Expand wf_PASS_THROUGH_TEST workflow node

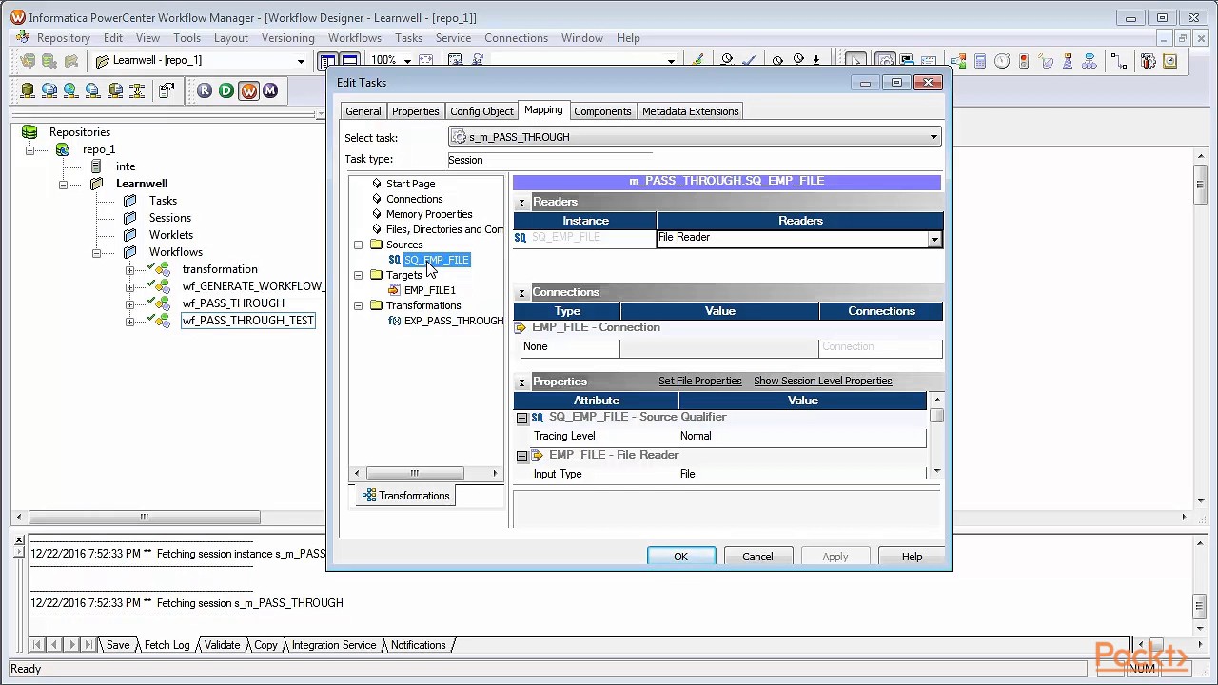coord(129,322)
